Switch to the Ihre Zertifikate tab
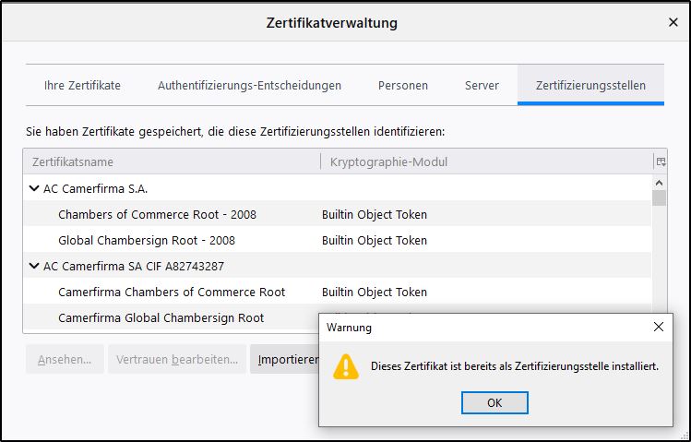This screenshot has width=691, height=442. 82,86
